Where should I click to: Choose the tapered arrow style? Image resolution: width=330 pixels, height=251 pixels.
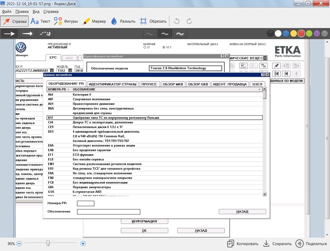[x=27, y=33]
